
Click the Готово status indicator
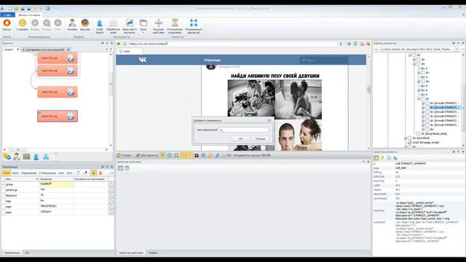pyautogui.click(x=124, y=155)
